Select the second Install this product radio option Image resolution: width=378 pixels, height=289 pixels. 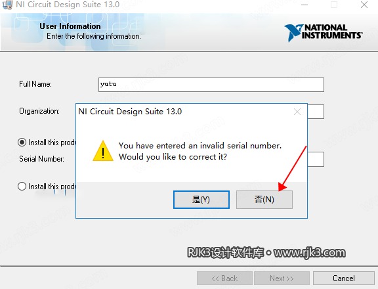click(x=22, y=187)
